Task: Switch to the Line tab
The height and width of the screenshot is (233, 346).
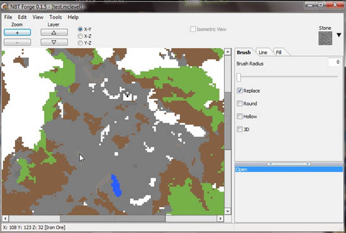Action: pyautogui.click(x=263, y=52)
